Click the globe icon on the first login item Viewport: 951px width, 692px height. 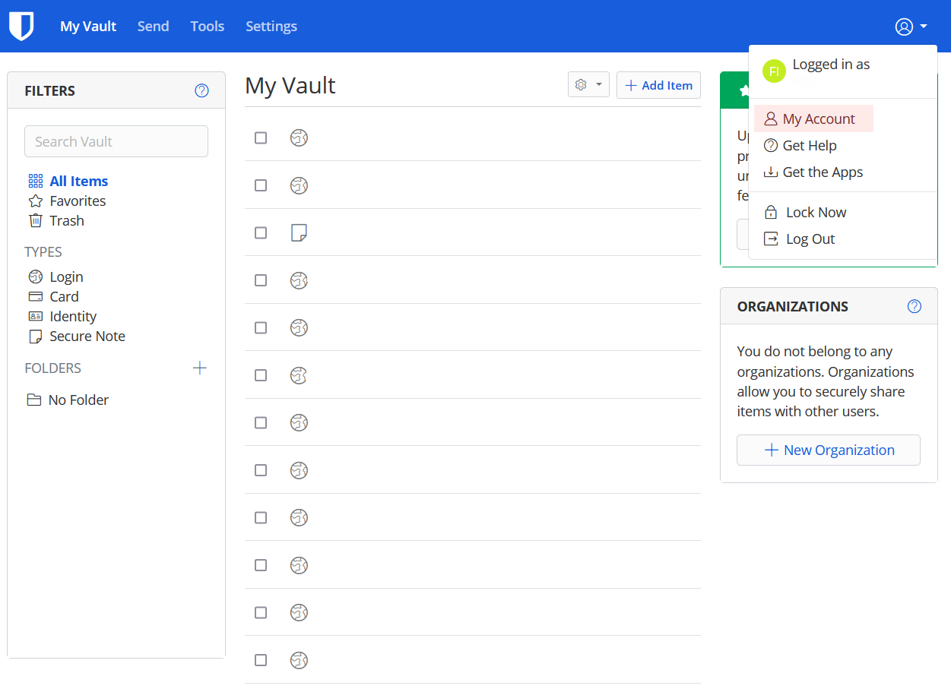[299, 137]
